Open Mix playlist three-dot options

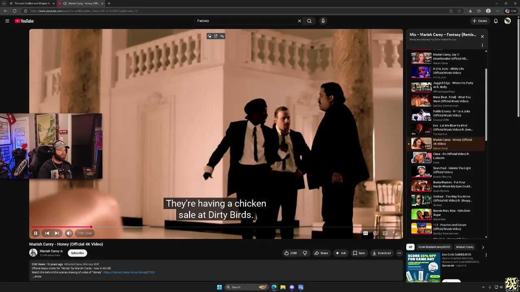click(x=482, y=45)
